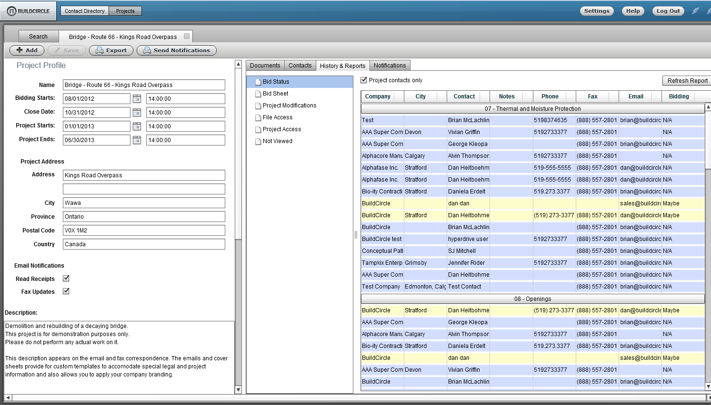This screenshot has height=405, width=711.
Task: Uncheck the Fax Updates checkbox
Action: click(66, 291)
